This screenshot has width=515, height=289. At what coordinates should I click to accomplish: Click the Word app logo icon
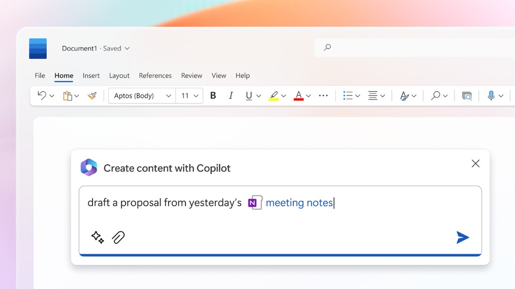(x=38, y=49)
